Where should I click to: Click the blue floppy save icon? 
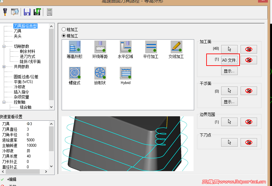click(27, 12)
